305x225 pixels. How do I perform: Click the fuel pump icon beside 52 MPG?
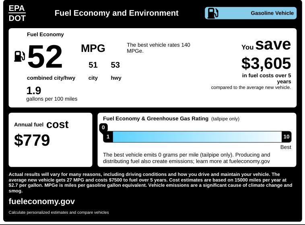tap(19, 56)
